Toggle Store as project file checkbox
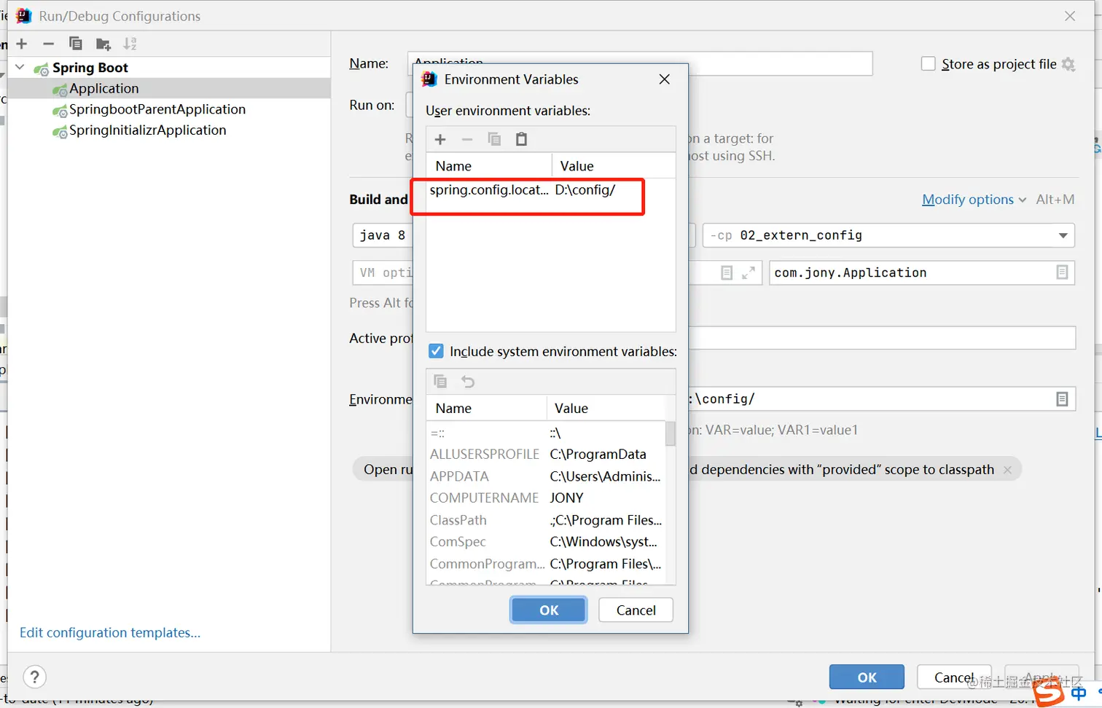 coord(929,64)
